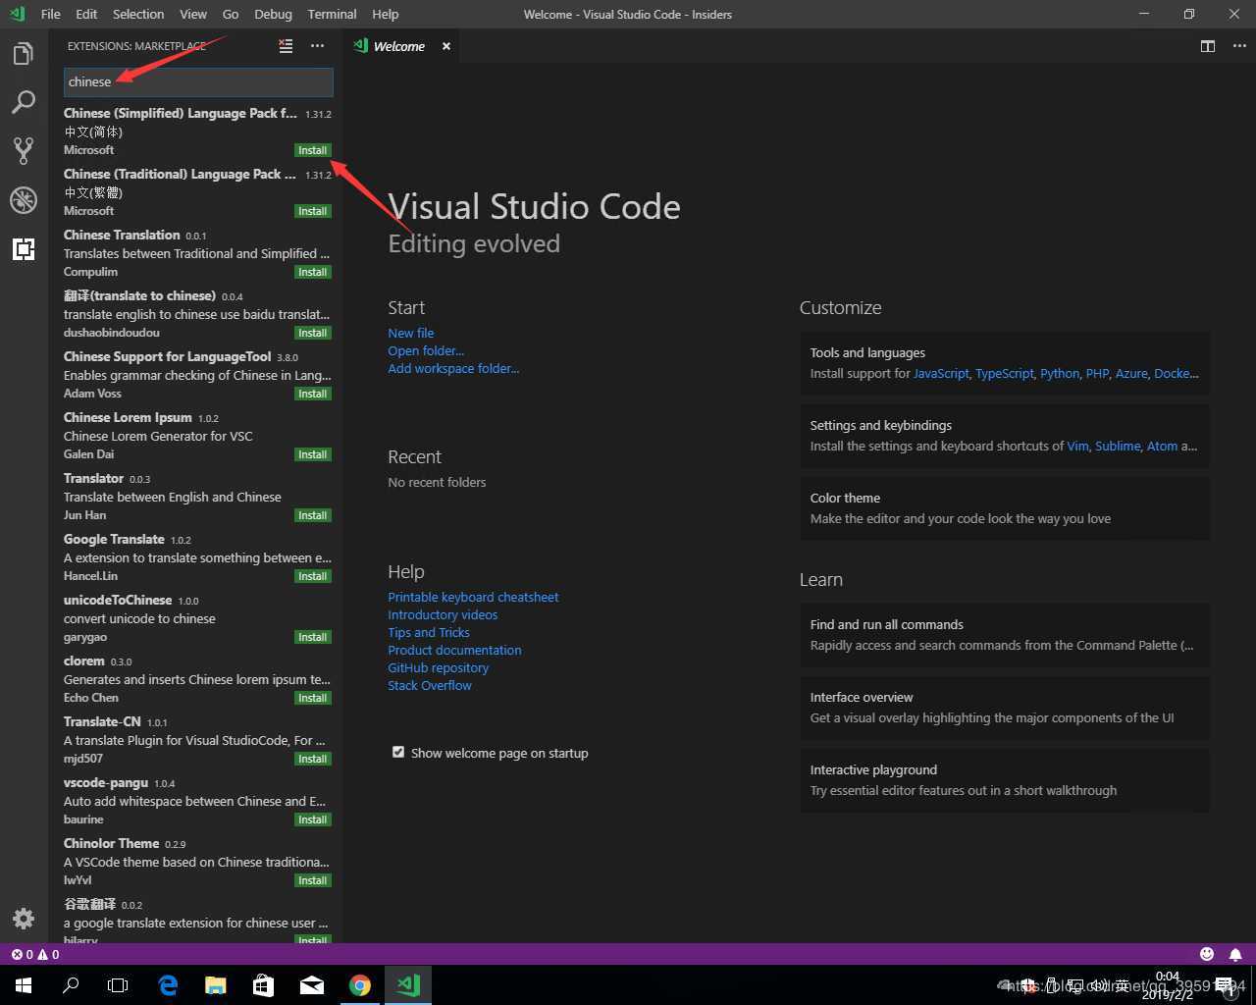
Task: Open the Selection menu
Action: point(138,14)
